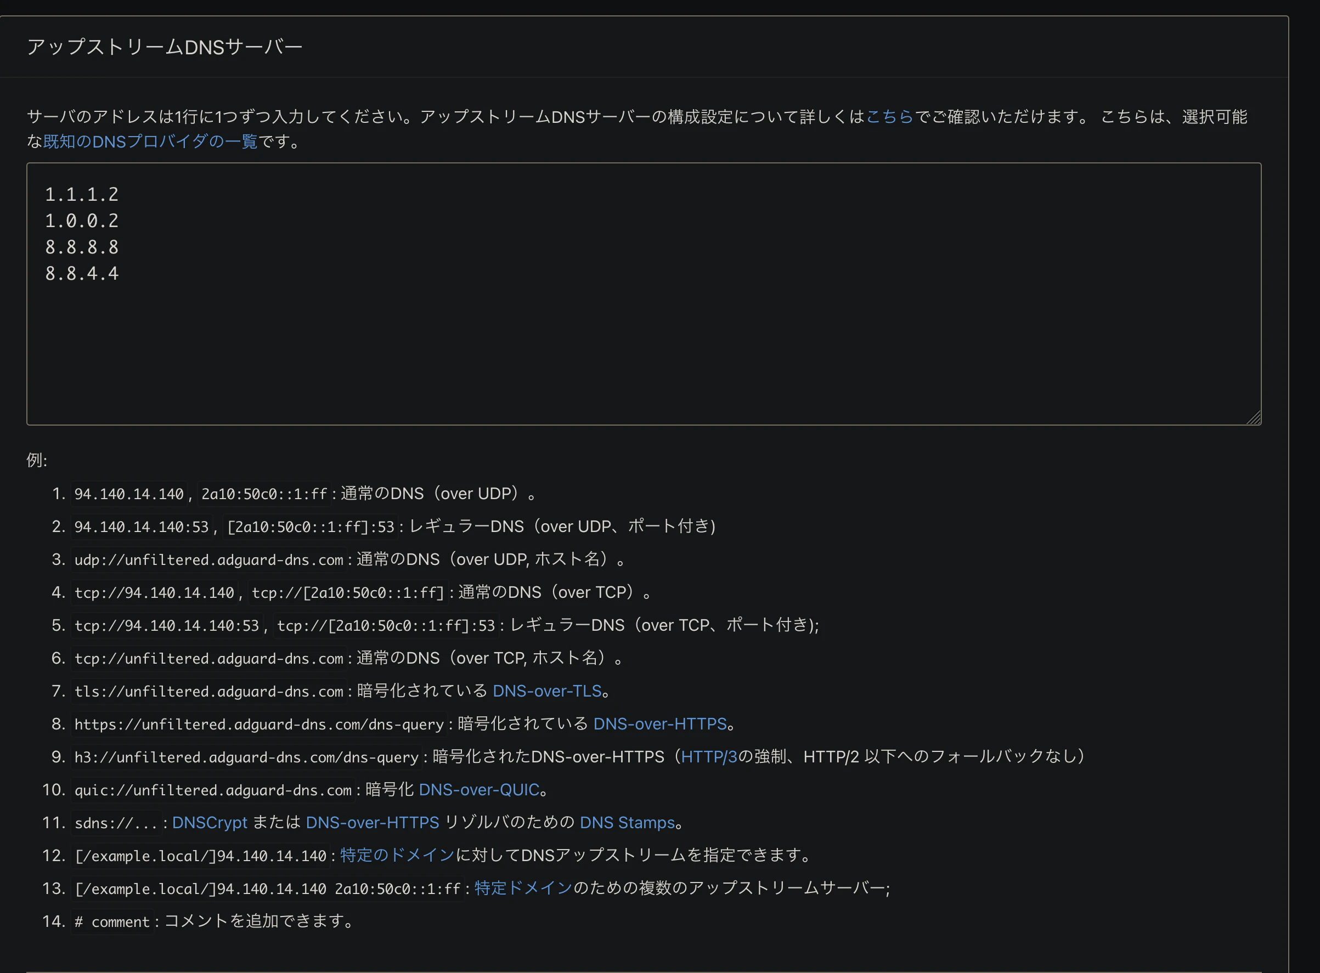The width and height of the screenshot is (1320, 973).
Task: Click the h3://unfiltered.adguard-dns.com/dns-query code
Action: 246,757
